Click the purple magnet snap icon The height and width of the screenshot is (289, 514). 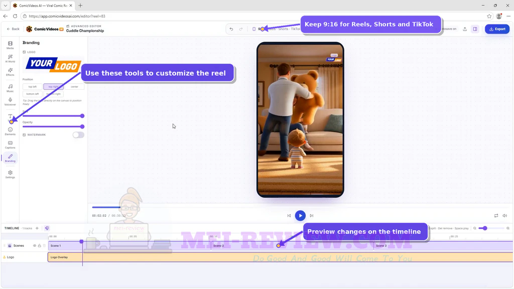pos(47,228)
